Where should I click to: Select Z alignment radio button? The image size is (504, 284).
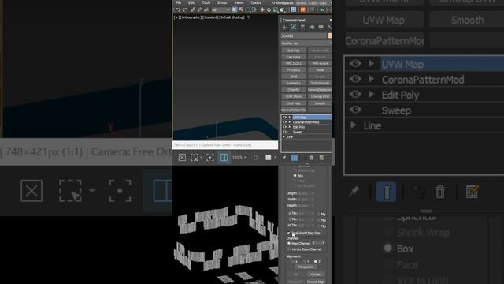315,261
